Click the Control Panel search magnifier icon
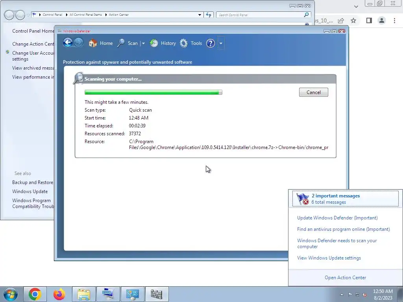The height and width of the screenshot is (302, 403). (306, 15)
